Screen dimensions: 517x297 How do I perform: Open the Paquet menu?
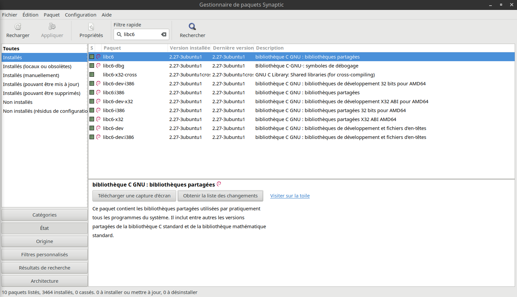pyautogui.click(x=52, y=15)
